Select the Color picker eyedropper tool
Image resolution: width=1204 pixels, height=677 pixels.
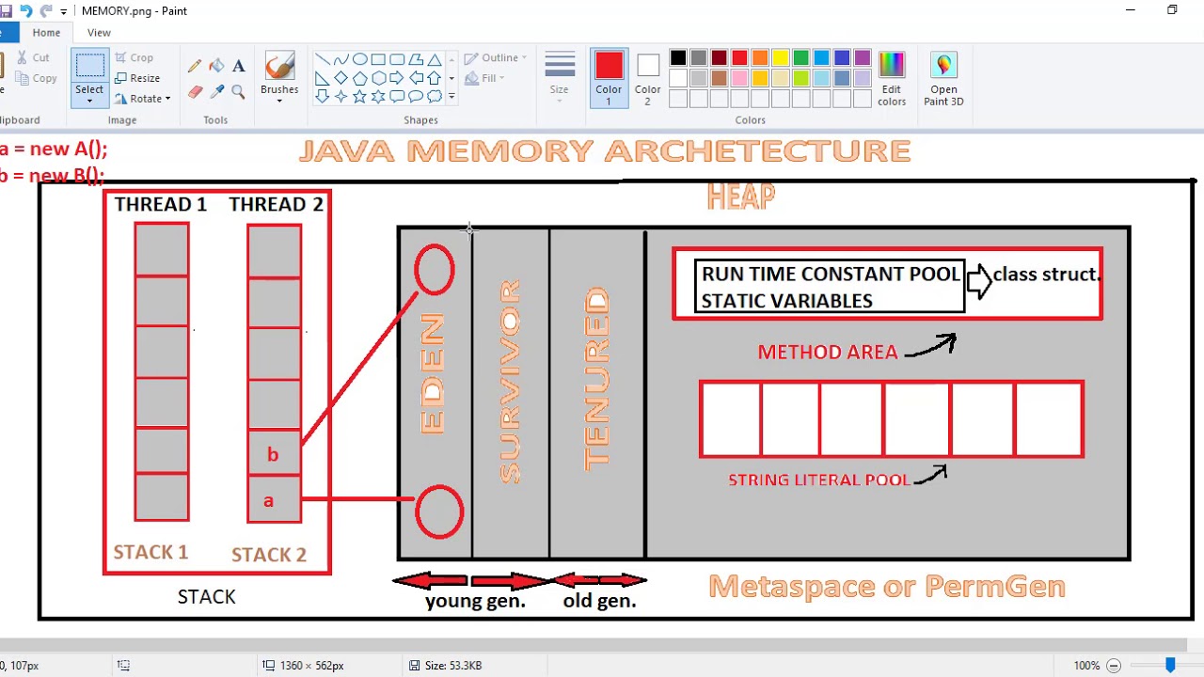click(216, 91)
